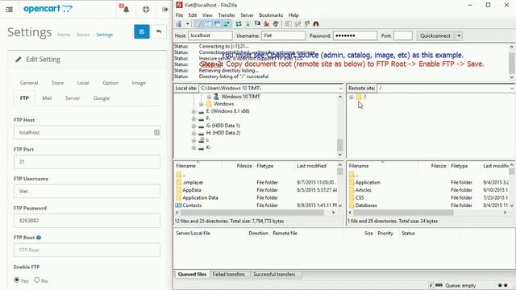
Task: Expand the remote root '/' tree node
Action: tap(352, 97)
